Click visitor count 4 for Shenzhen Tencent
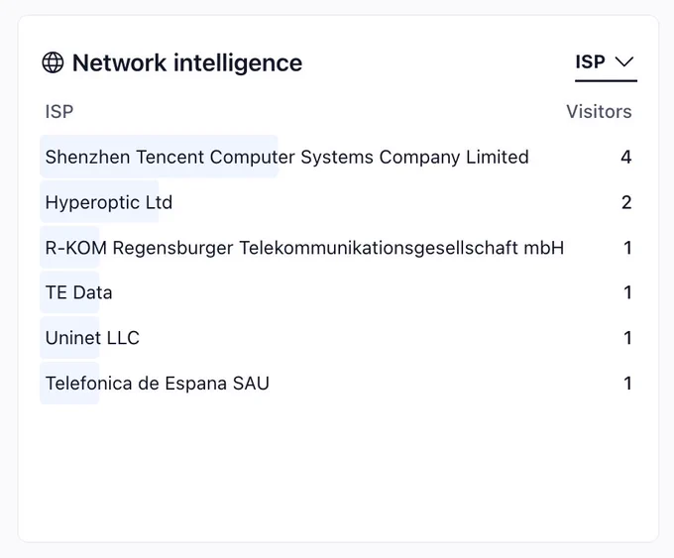This screenshot has width=674, height=558. pos(626,157)
